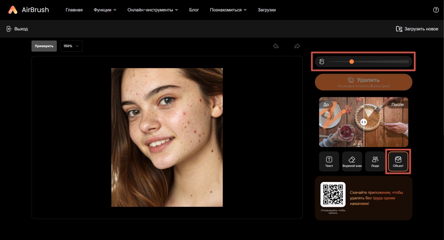Open the 150% zoom dropdown
Screen dimensions: 444x240
tap(71, 46)
